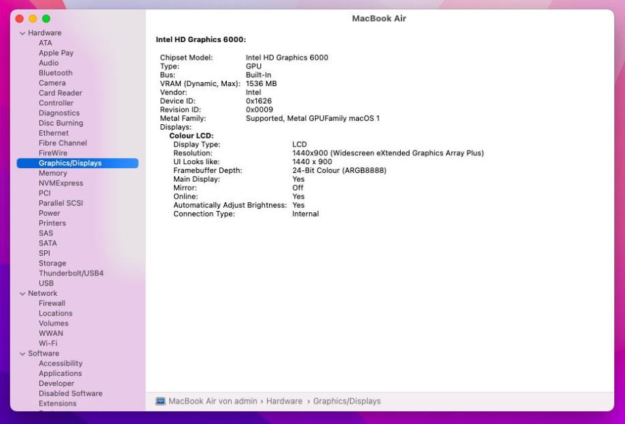Select Controller in the sidebar
Viewport: 625px width, 424px height.
(56, 102)
